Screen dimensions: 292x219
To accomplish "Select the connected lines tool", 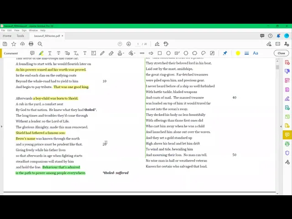I will coord(203,53).
